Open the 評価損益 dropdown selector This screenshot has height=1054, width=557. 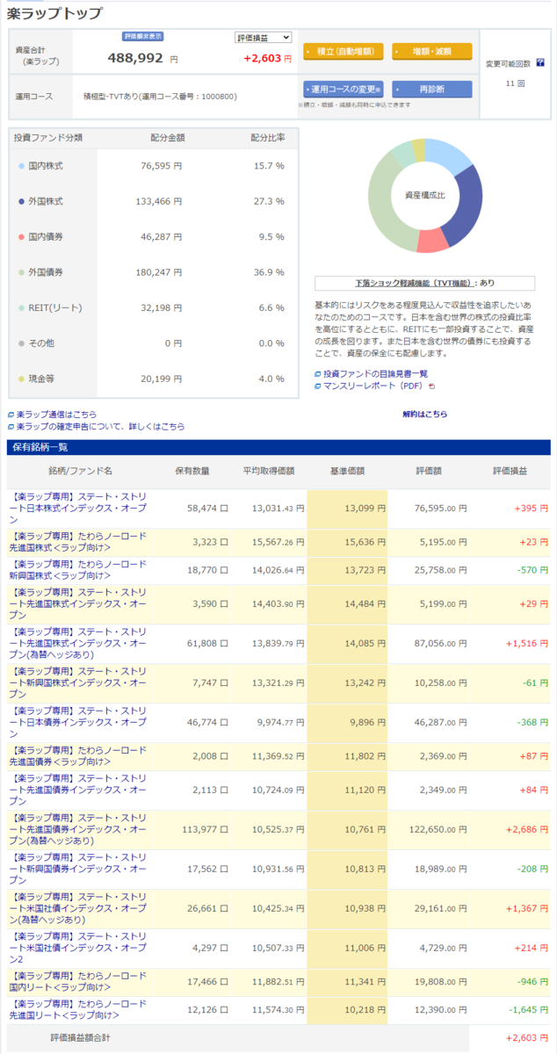tap(263, 38)
